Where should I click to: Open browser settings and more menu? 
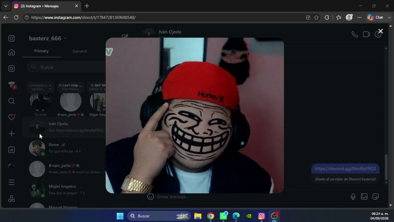click(360, 18)
